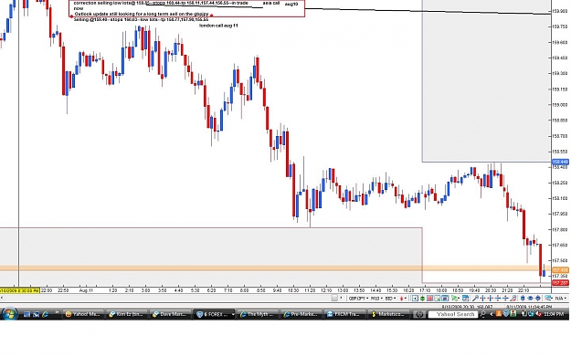
Task: Click the Yahoo! Search input field
Action: (x=453, y=314)
